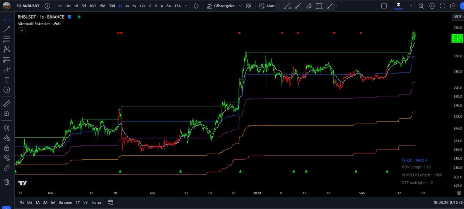The width and height of the screenshot is (464, 209).
Task: Select the info line tool in floating toolbar
Action: pyautogui.click(x=288, y=6)
